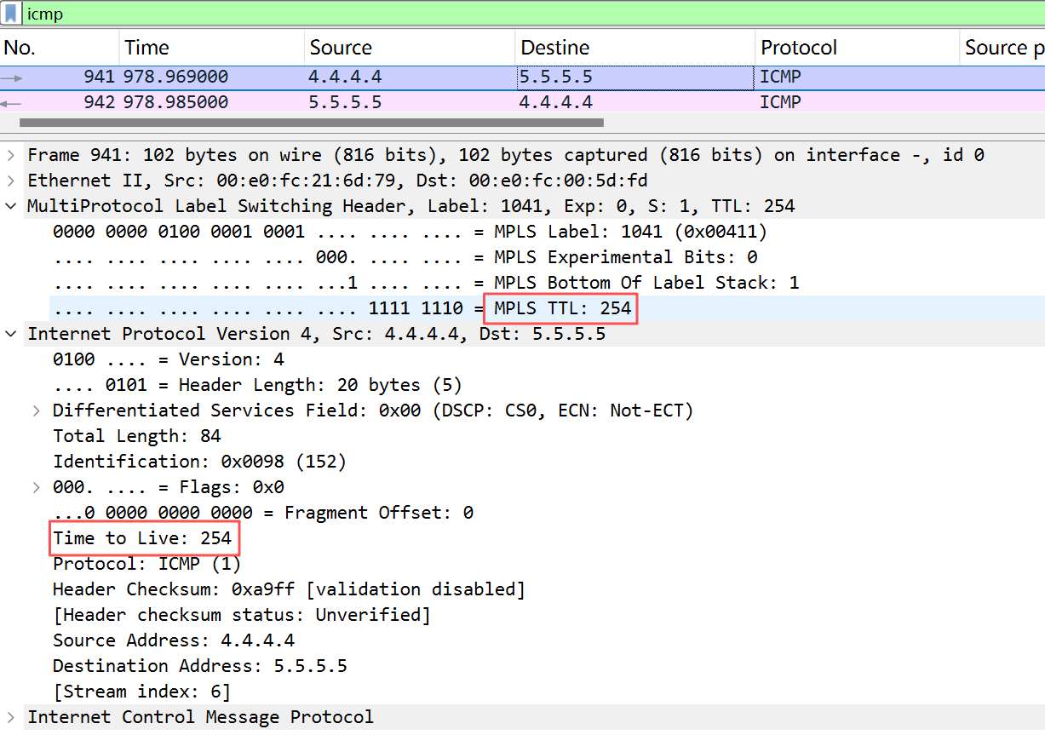Expand the Ethernet II tree node

click(x=10, y=181)
